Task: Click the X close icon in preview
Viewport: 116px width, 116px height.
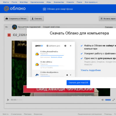Action: 70,46
